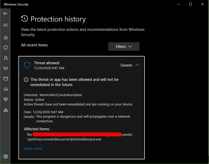
Task: Collapse the Threat allowed item chevron
Action: pyautogui.click(x=137, y=65)
